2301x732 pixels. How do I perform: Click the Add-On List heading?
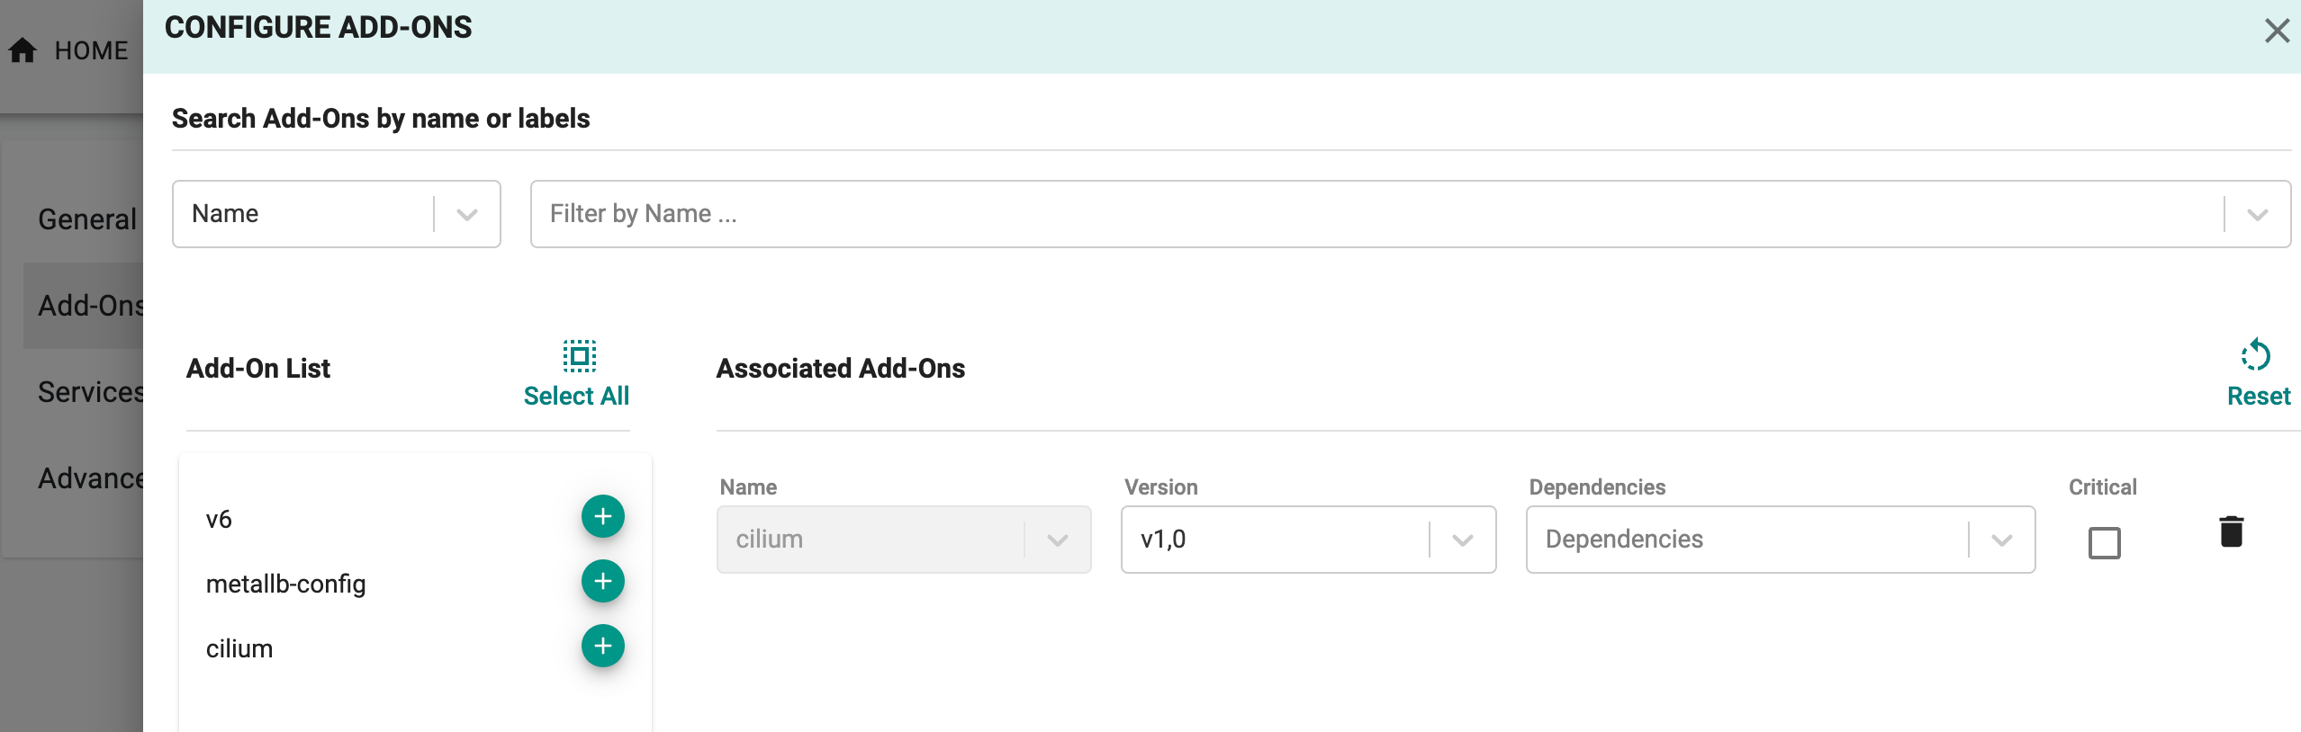[x=258, y=369]
